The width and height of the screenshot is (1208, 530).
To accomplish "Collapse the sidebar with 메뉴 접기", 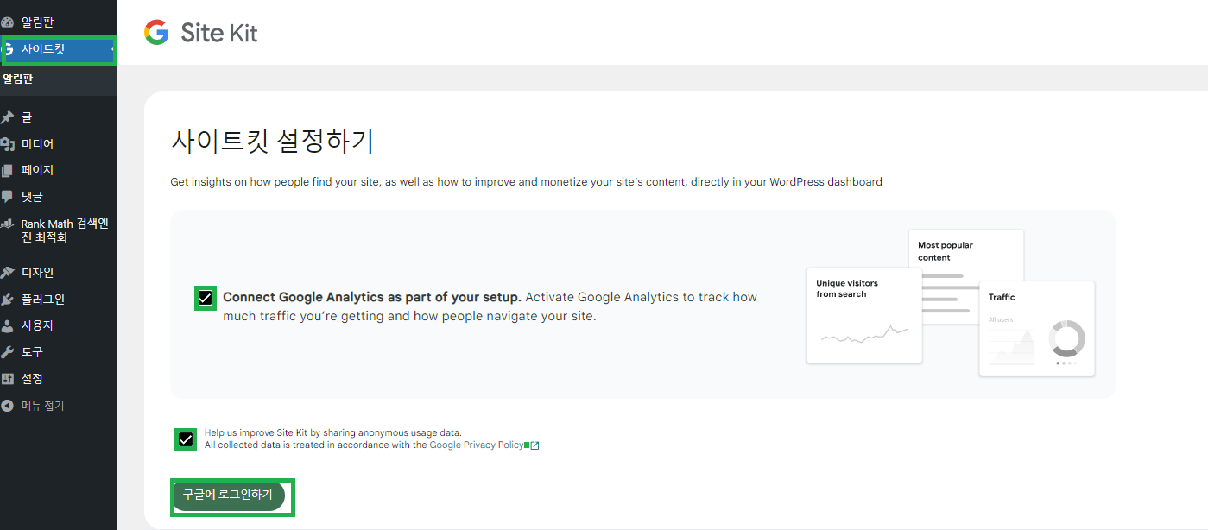I will [x=59, y=406].
